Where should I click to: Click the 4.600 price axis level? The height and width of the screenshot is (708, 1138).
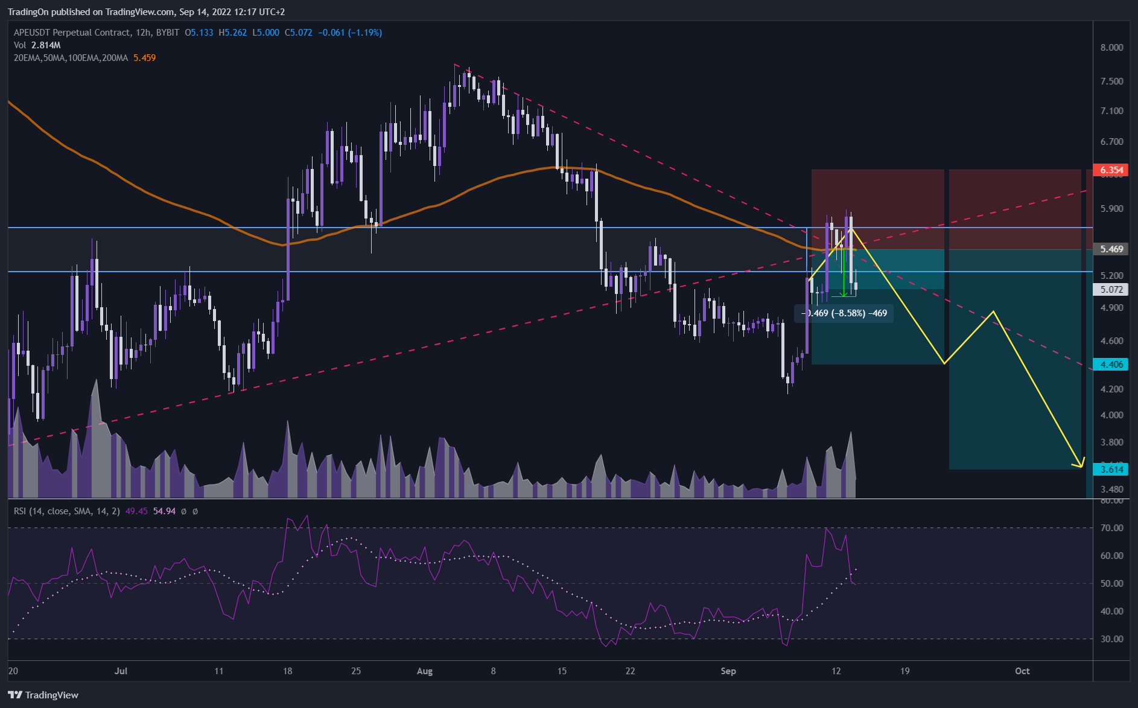pyautogui.click(x=1111, y=341)
